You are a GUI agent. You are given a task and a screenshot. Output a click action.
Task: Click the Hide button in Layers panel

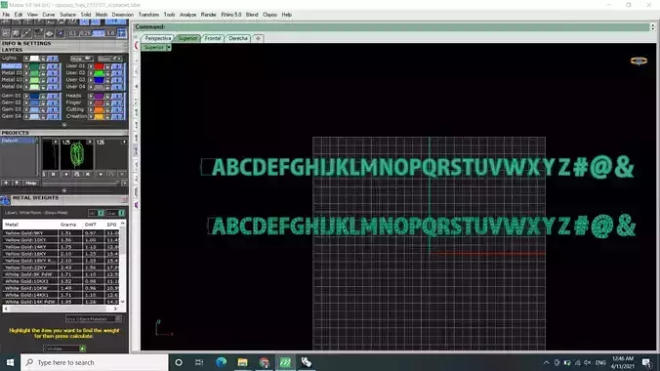[x=81, y=59]
